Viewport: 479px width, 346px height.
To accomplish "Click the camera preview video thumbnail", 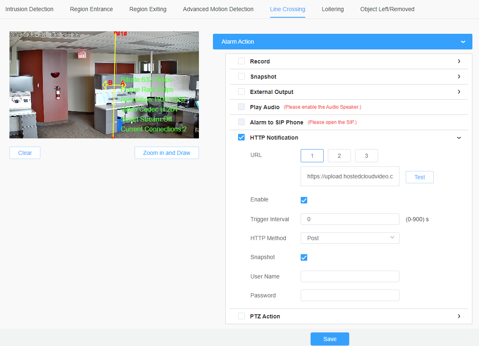I will 104,85.
